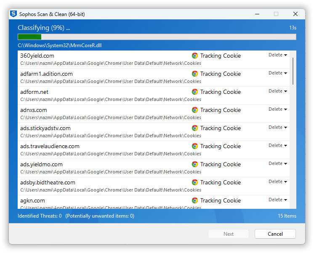The width and height of the screenshot is (314, 253).
Task: Open Delete dropdown for adfarm1.adition.com
Action: pos(278,73)
